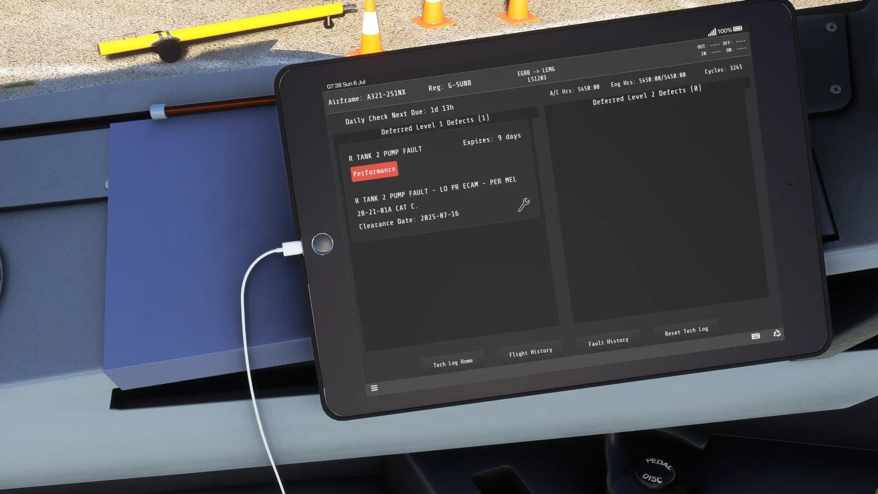Click the Cycles: 3245 readout

point(723,69)
